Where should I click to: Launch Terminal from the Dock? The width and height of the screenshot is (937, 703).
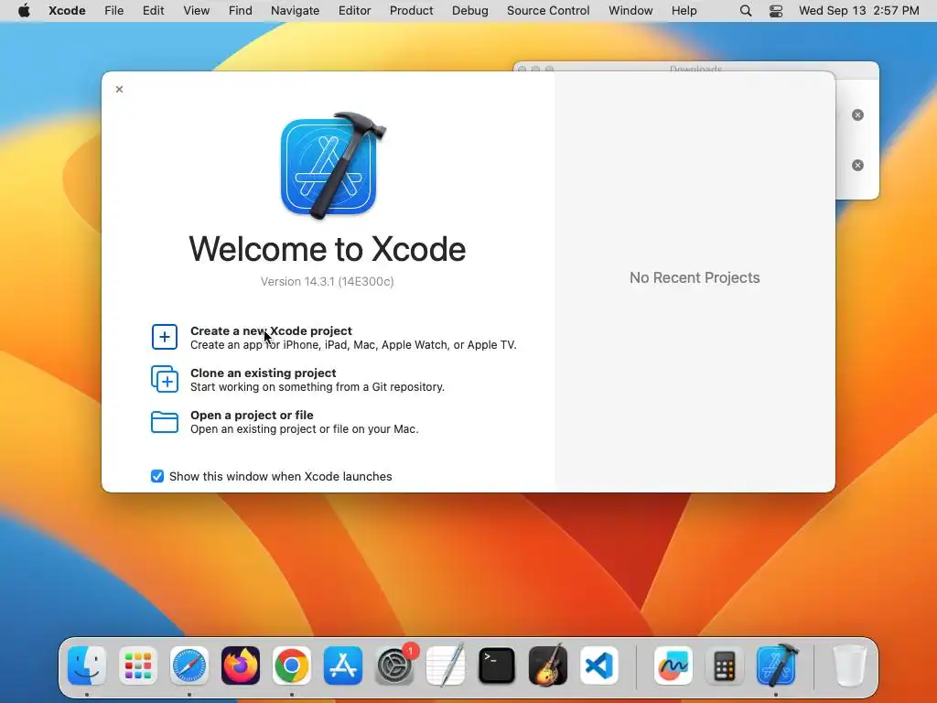coord(497,665)
